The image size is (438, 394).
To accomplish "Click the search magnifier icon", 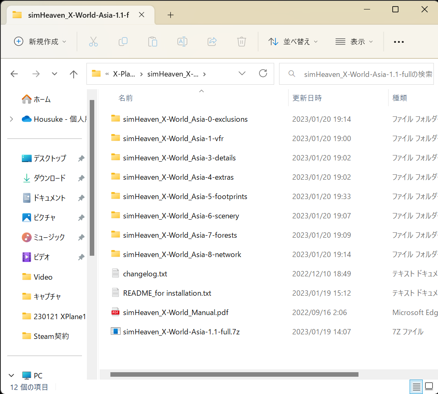I will (x=291, y=74).
